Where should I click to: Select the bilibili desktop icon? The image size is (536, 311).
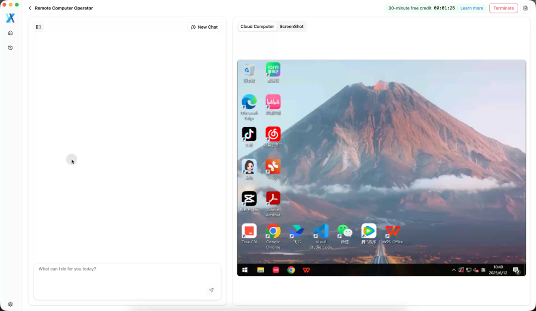[x=273, y=105]
